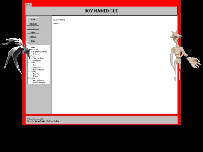Viewport: 203px width, 152px height.
Task: Select Film Sculptures tree item
Action: pyautogui.click(x=39, y=70)
